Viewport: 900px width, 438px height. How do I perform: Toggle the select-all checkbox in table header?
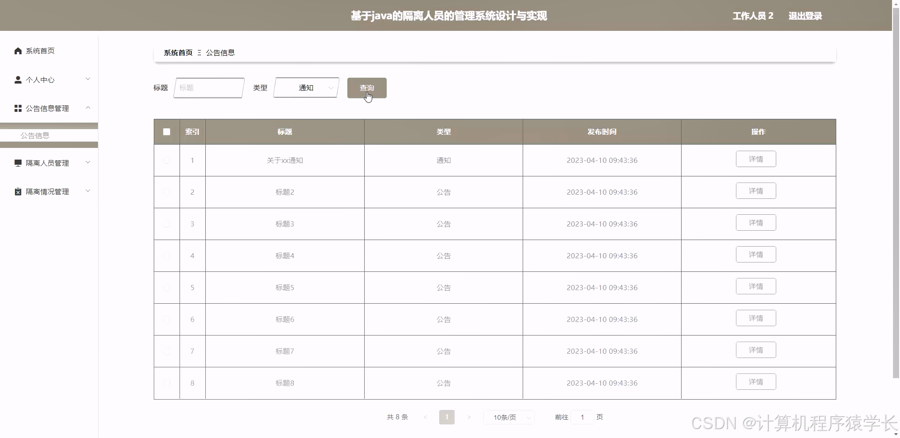point(166,131)
